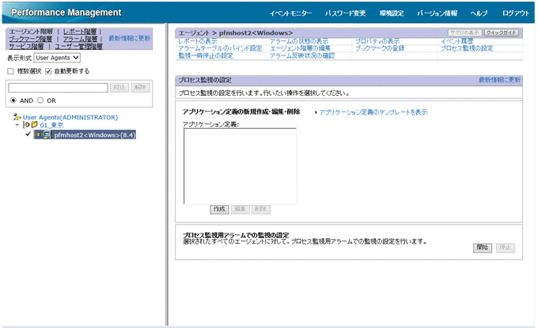The width and height of the screenshot is (538, 330).
Task: Switch to アラーム階層 tab
Action: (80, 39)
